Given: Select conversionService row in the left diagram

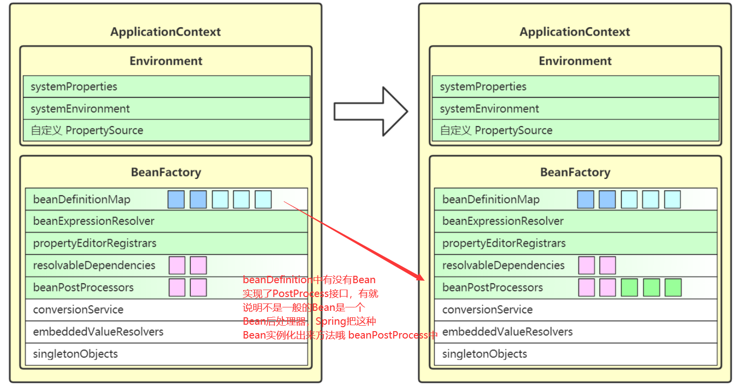Looking at the screenshot, I should (167, 310).
